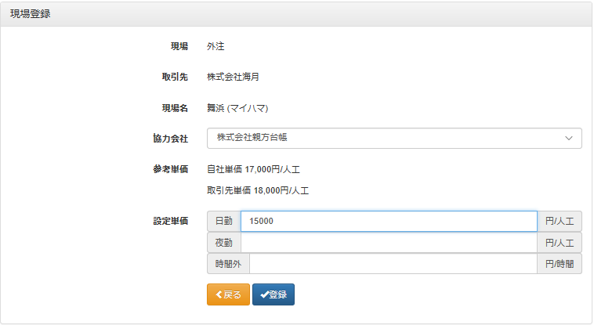Click 円/人工 unit beside 夜勤 field
Screen dimensions: 594x325
tap(560, 243)
